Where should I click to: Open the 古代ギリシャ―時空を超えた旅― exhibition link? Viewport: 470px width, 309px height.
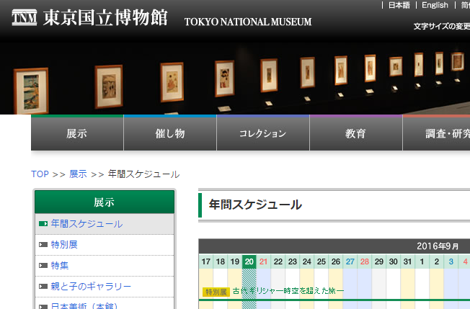tap(288, 291)
